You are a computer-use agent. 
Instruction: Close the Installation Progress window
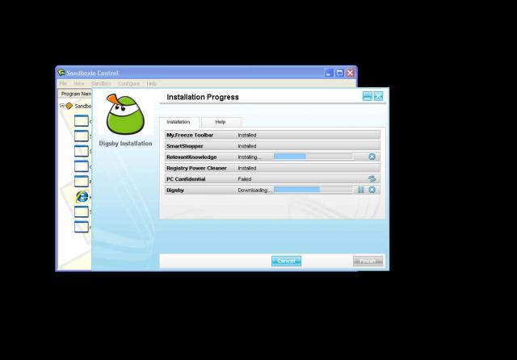click(379, 96)
